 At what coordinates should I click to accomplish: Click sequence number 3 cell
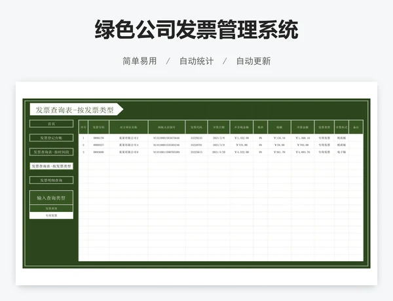tap(83, 152)
